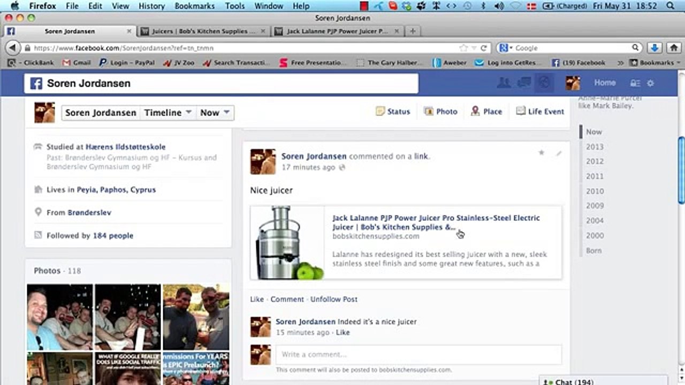This screenshot has width=685, height=385.
Task: Click Unfollow Post
Action: click(334, 299)
